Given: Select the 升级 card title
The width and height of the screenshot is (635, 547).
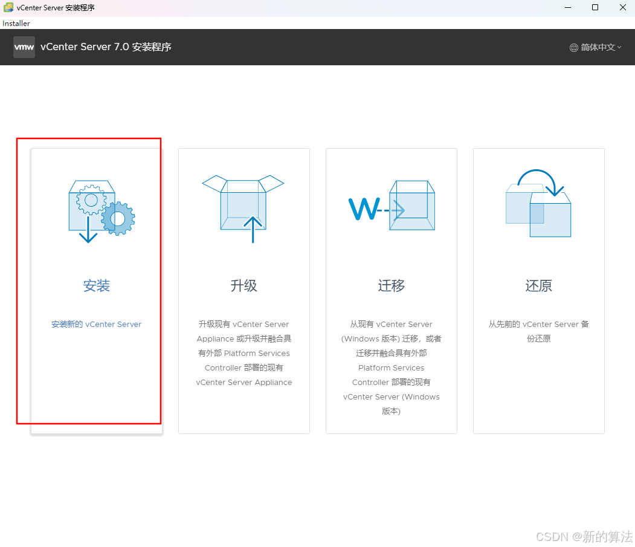Looking at the screenshot, I should click(244, 286).
